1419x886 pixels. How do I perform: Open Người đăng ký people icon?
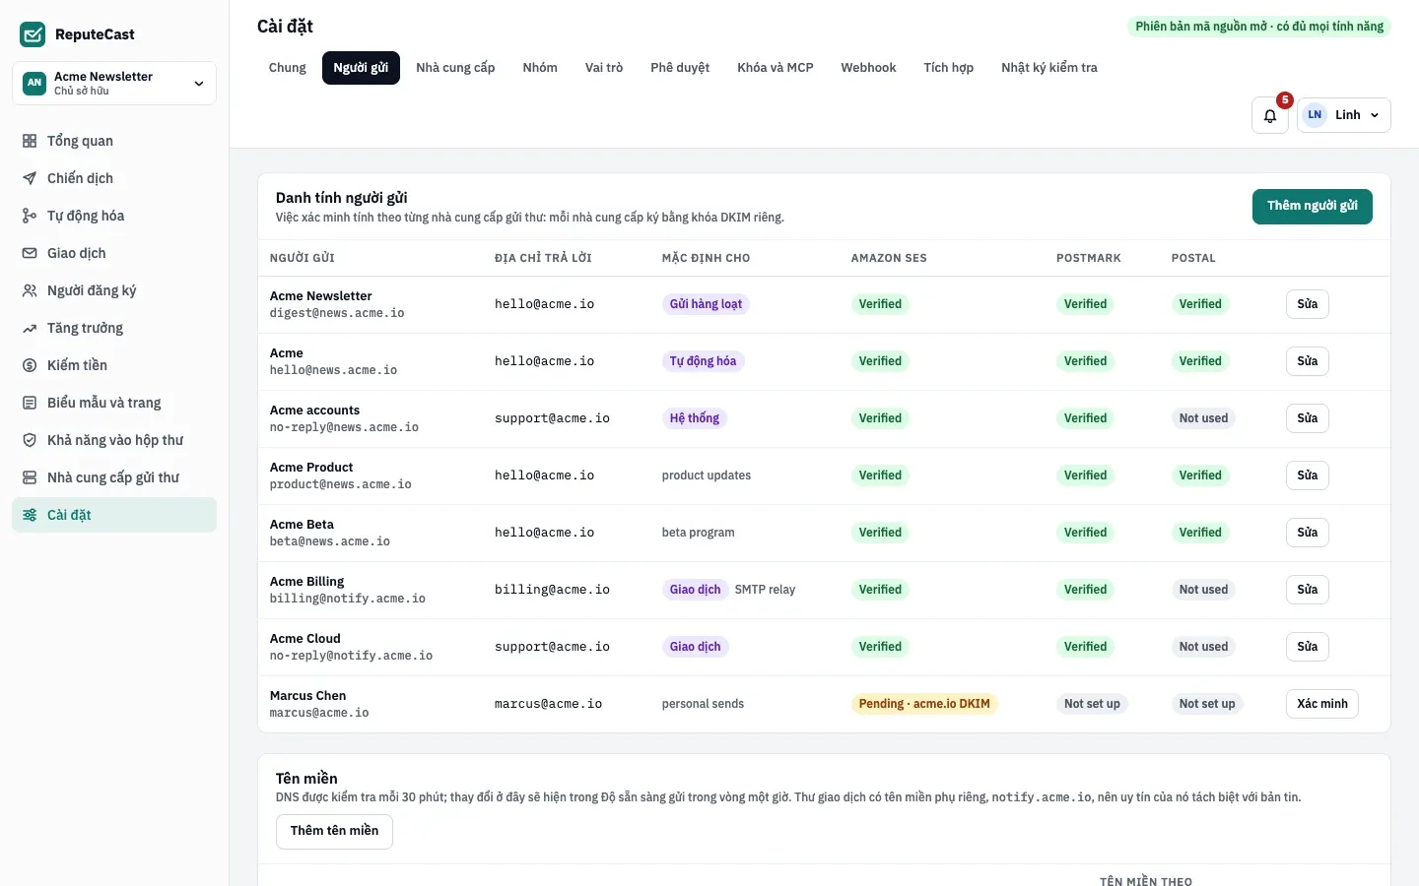point(30,290)
